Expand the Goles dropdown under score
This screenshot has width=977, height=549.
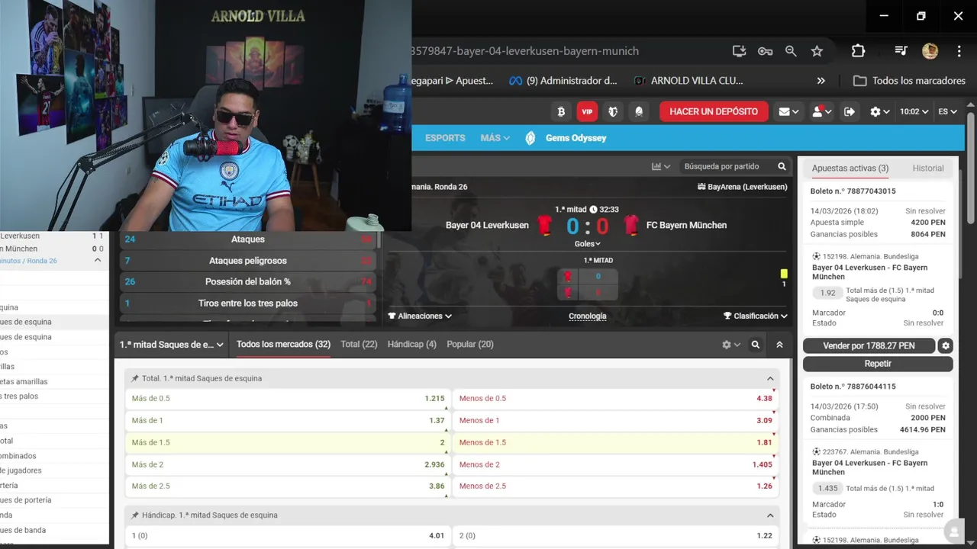587,244
